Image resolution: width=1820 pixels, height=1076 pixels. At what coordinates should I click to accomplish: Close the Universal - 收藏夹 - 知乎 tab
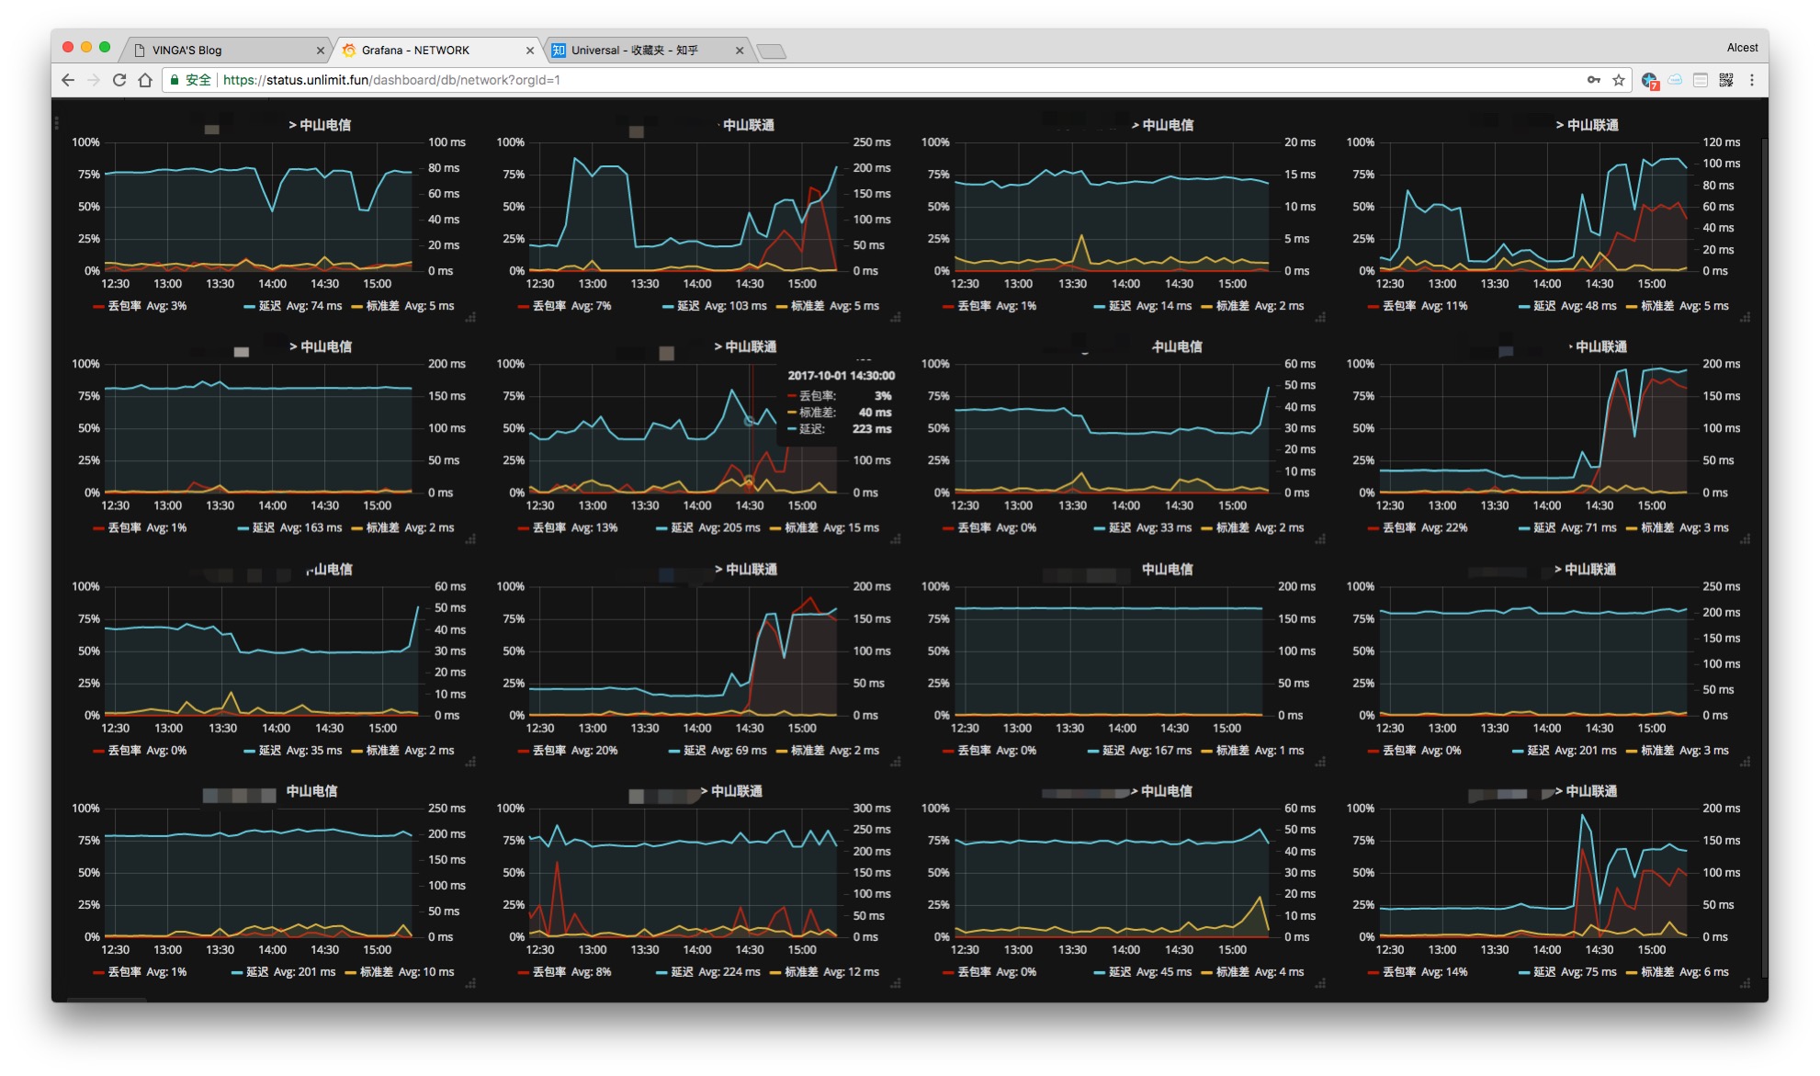point(740,51)
